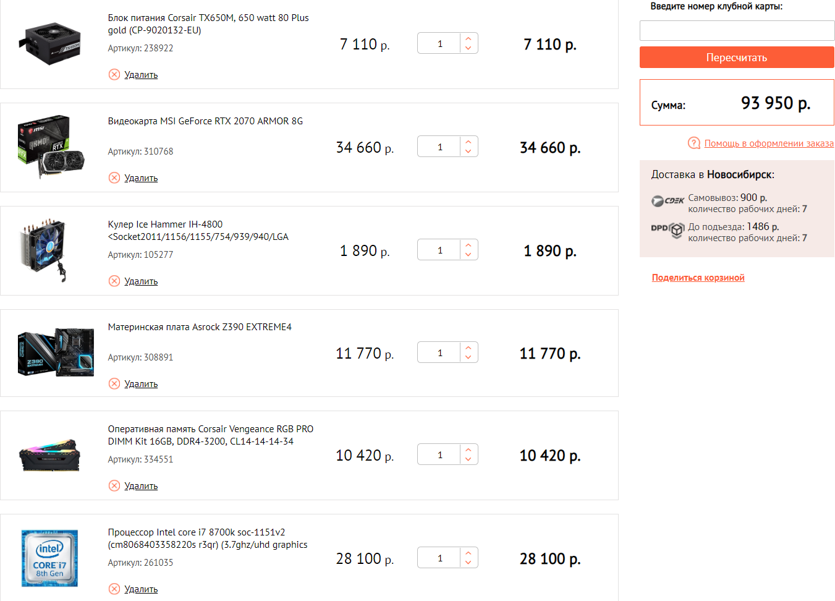835x601 pixels.
Task: Click the red X icon for MSI RTX 2070
Action: point(114,178)
